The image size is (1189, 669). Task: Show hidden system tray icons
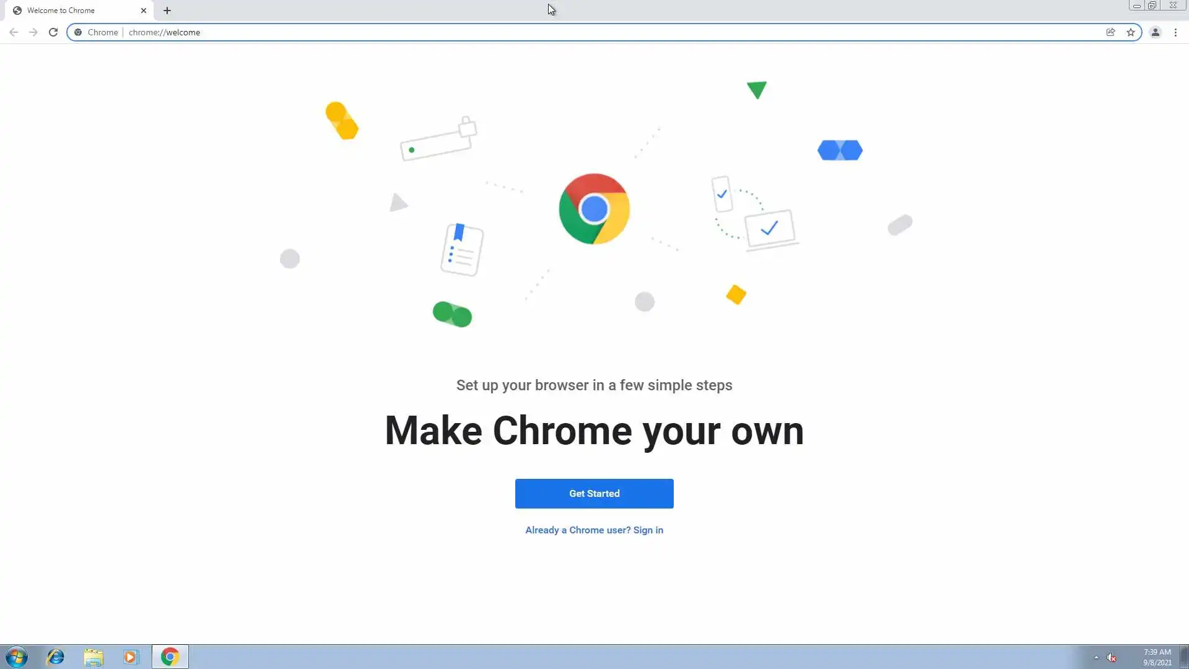click(x=1096, y=657)
